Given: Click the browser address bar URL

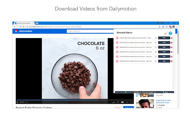Looking at the screenshot, I should [55, 26].
